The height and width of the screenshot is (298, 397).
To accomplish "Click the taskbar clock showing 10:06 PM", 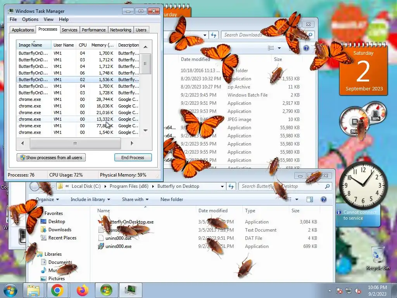I will point(377,291).
